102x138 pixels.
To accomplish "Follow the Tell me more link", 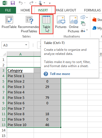I will click(60, 74).
